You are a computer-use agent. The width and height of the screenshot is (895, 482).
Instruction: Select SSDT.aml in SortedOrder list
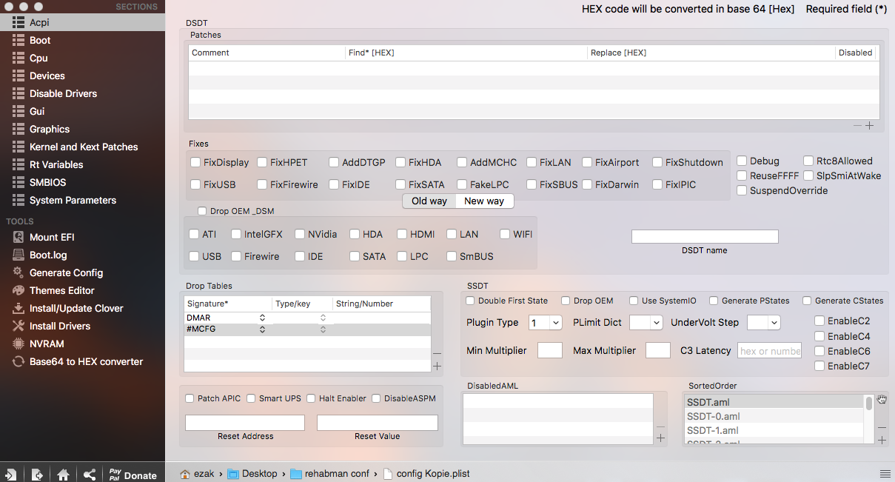click(x=774, y=402)
